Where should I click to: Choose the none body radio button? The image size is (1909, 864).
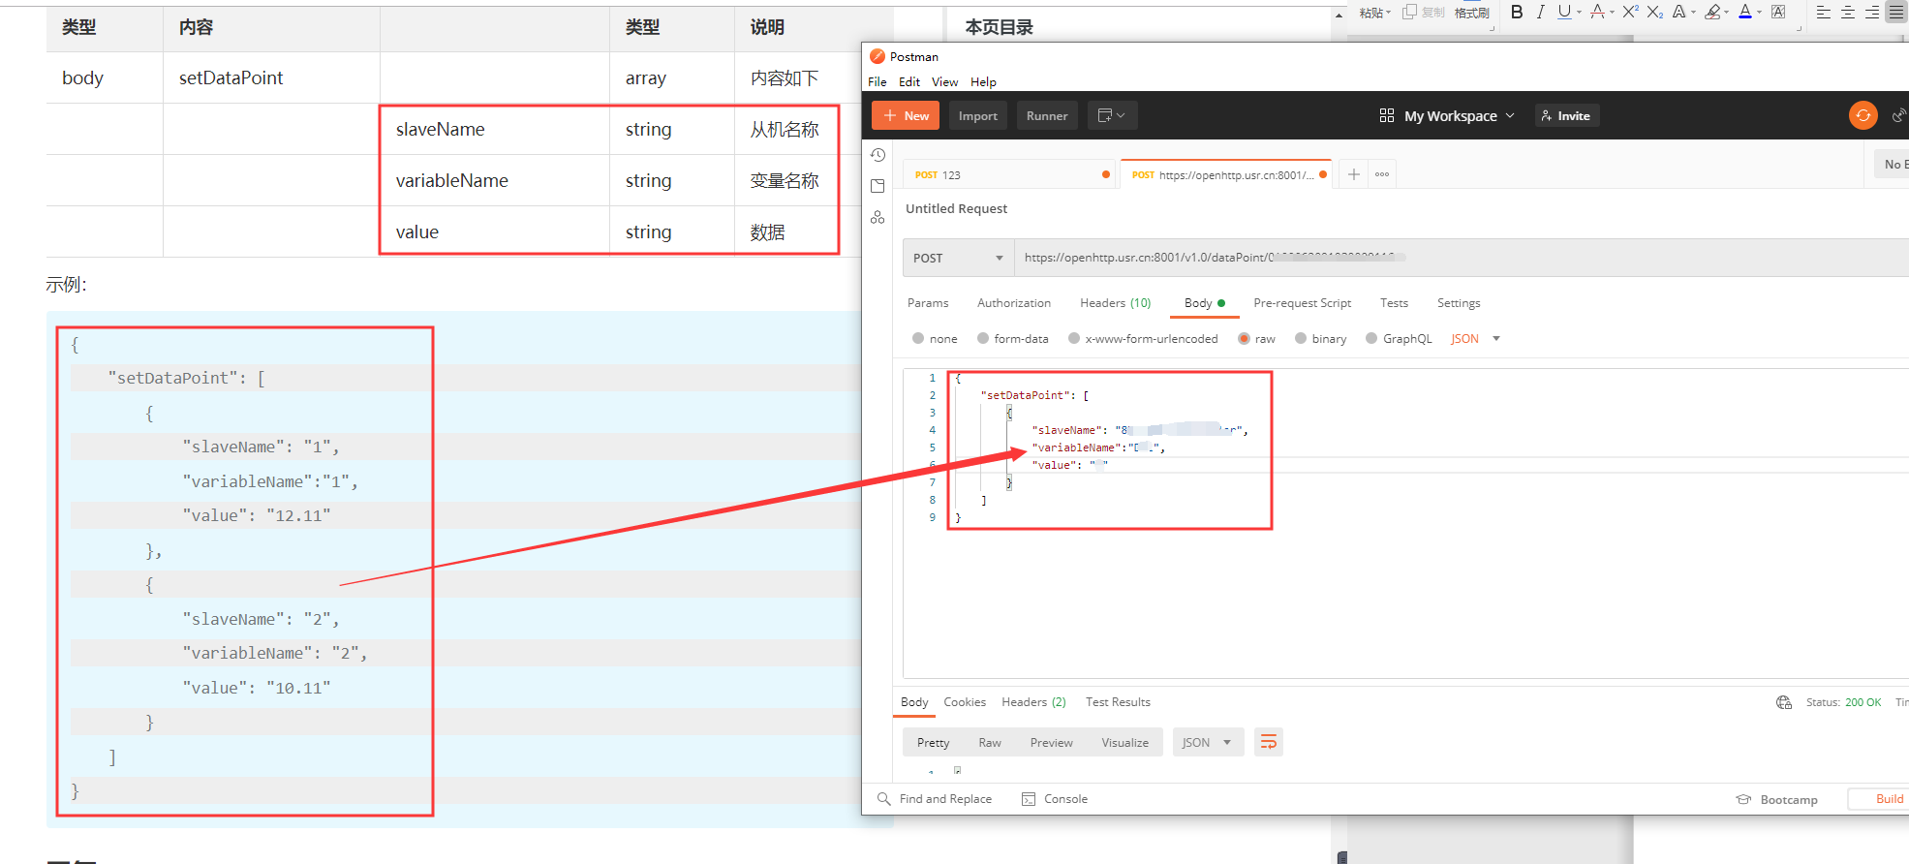[918, 338]
